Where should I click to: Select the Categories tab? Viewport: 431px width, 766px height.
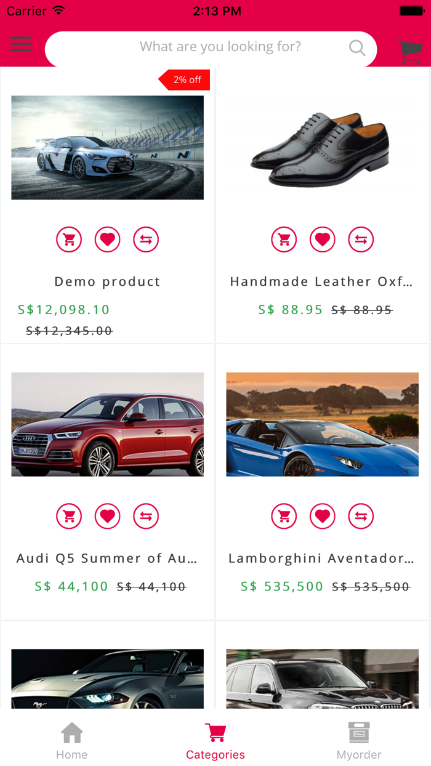click(216, 741)
